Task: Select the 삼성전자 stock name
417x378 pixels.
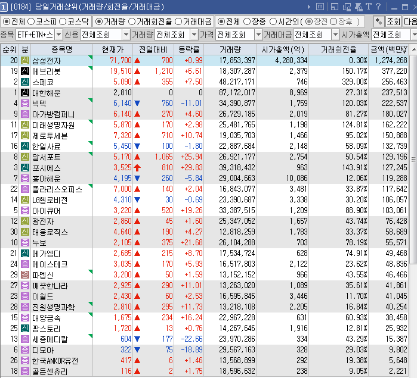Action: pos(47,61)
